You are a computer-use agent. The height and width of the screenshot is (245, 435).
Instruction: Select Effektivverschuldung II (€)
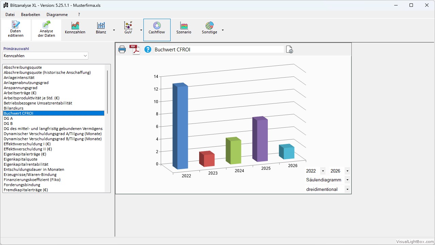[x=54, y=149]
